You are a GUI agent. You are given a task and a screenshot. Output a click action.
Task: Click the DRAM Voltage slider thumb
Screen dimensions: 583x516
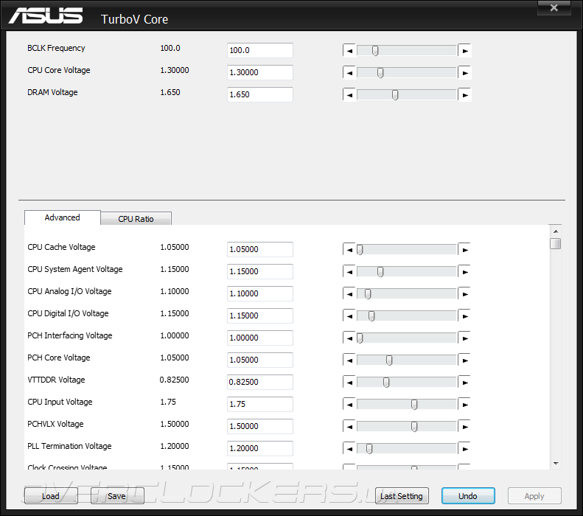pyautogui.click(x=395, y=95)
